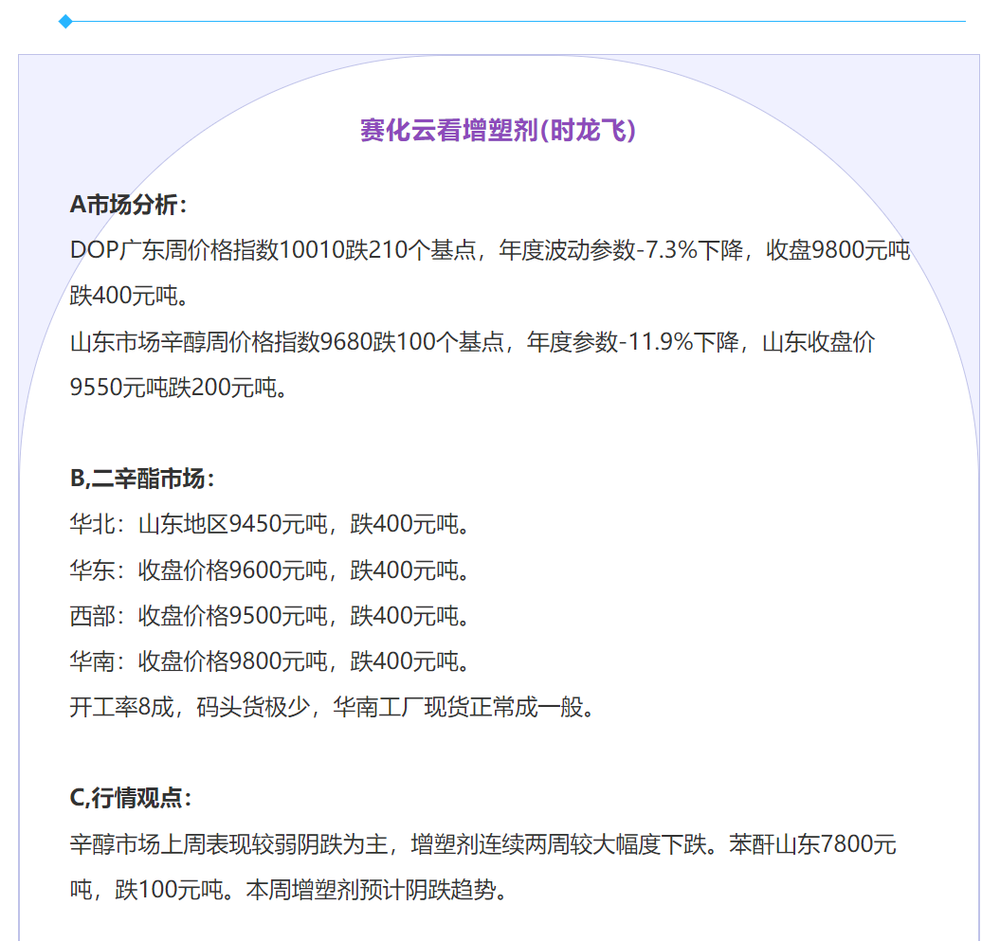Click the text 9550元吨跌200元吨。
The height and width of the screenshot is (941, 1000).
click(178, 387)
